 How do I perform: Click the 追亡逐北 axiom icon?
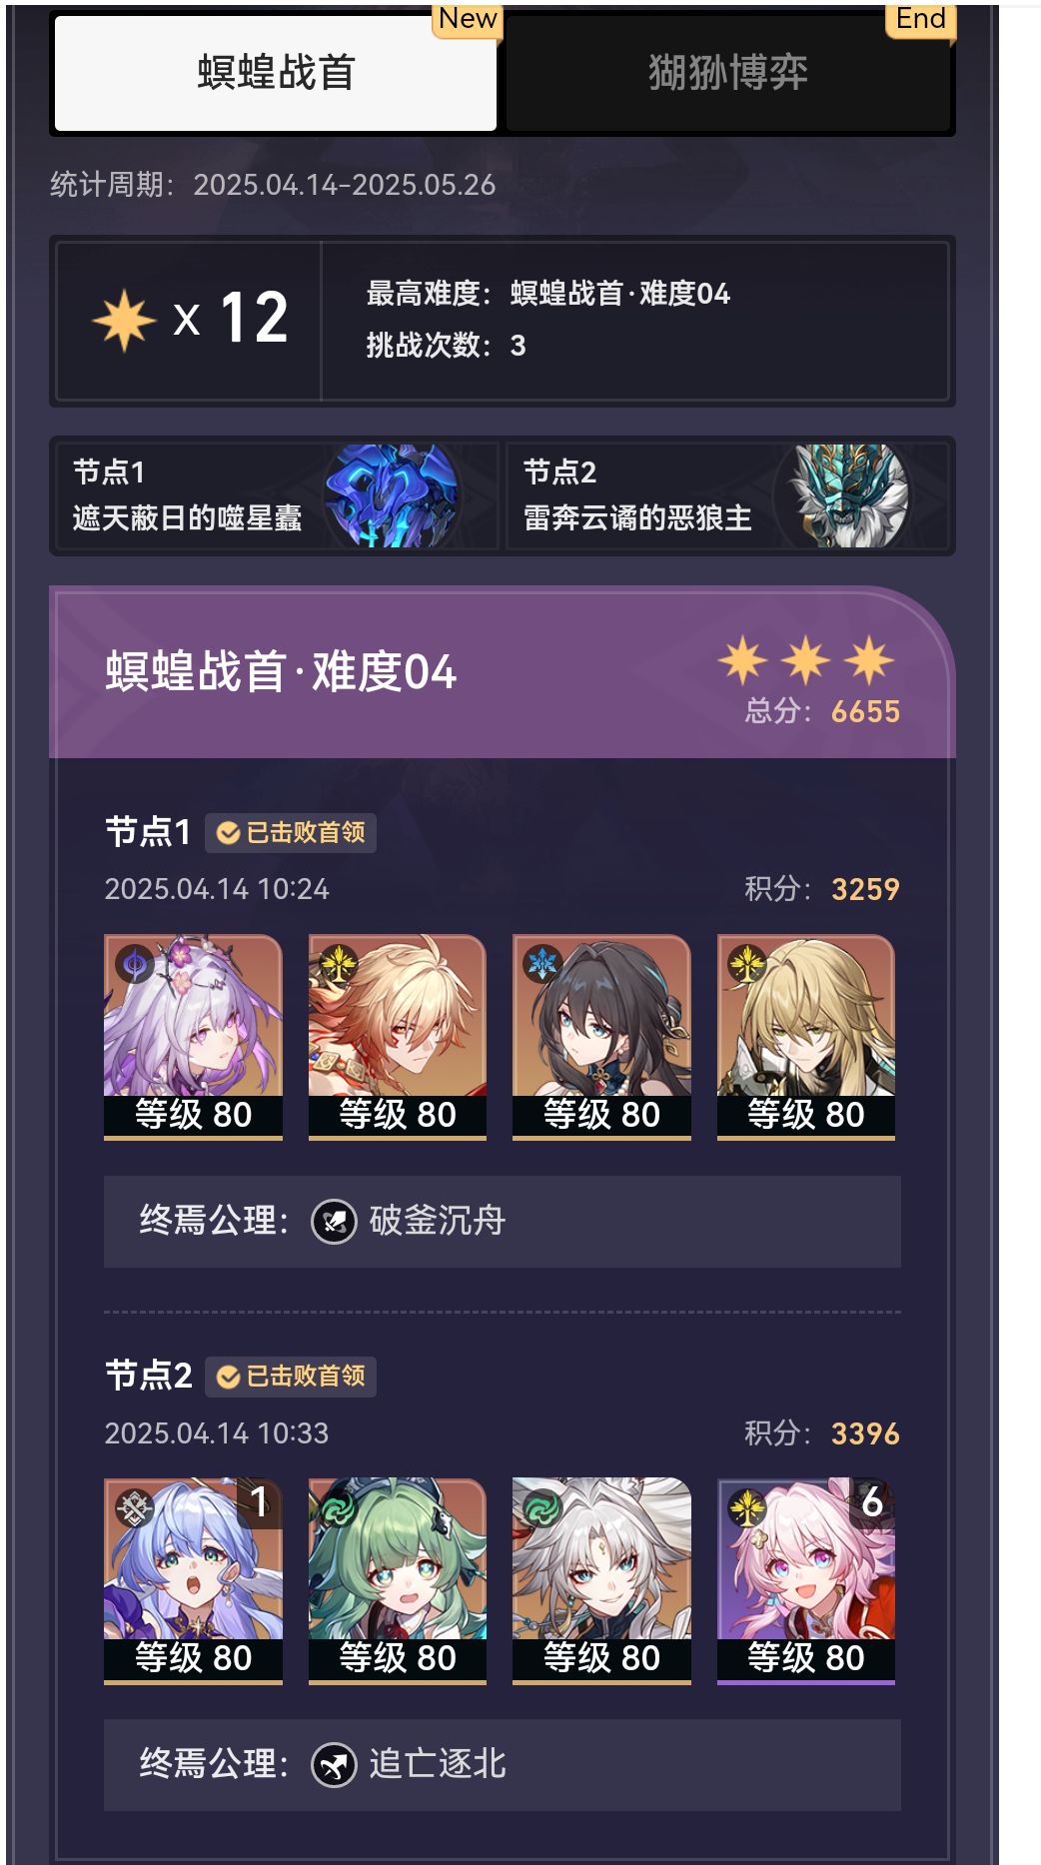(334, 1765)
